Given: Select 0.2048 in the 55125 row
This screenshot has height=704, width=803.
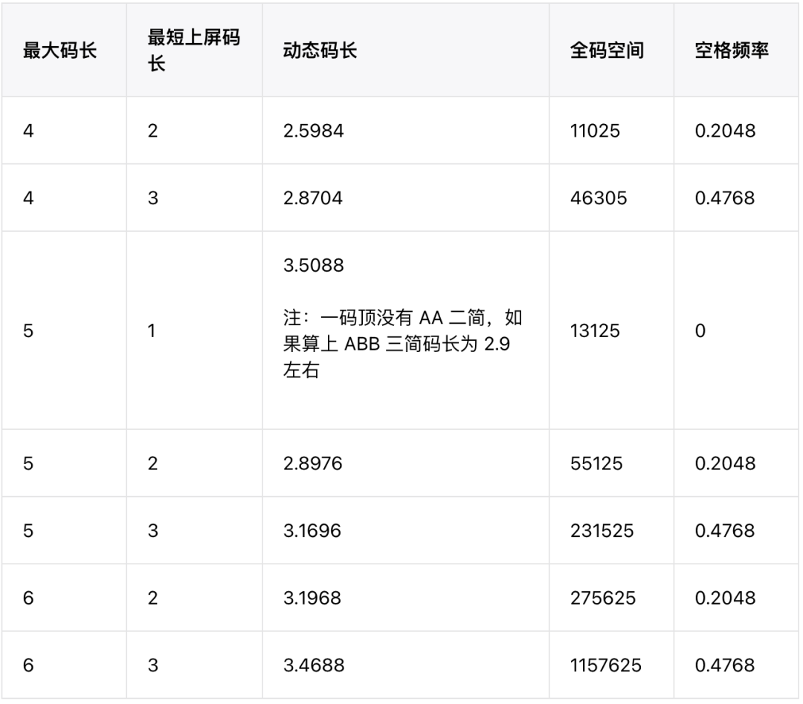Looking at the screenshot, I should [x=725, y=463].
